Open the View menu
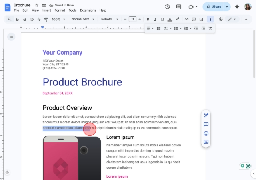The height and width of the screenshot is (180, 256). (35, 10)
